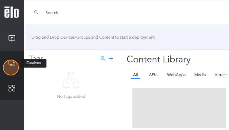Click the gray content placeholder card
Screen dimensions: 229x130
(179, 108)
